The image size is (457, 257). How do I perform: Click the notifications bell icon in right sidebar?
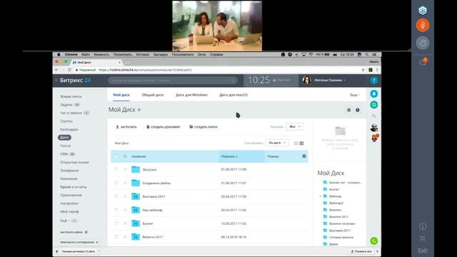point(374,94)
